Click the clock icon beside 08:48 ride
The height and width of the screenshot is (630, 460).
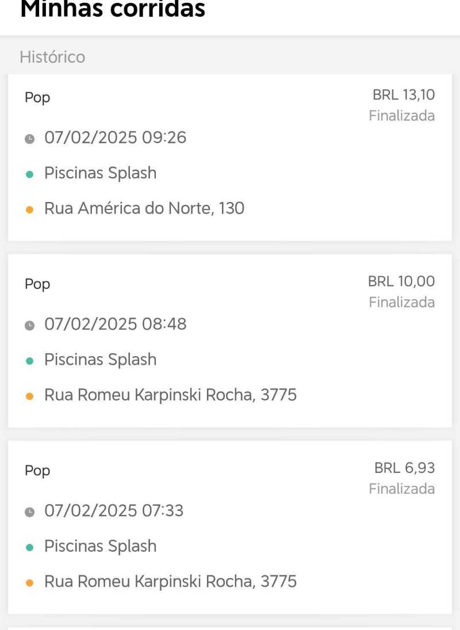tap(29, 325)
